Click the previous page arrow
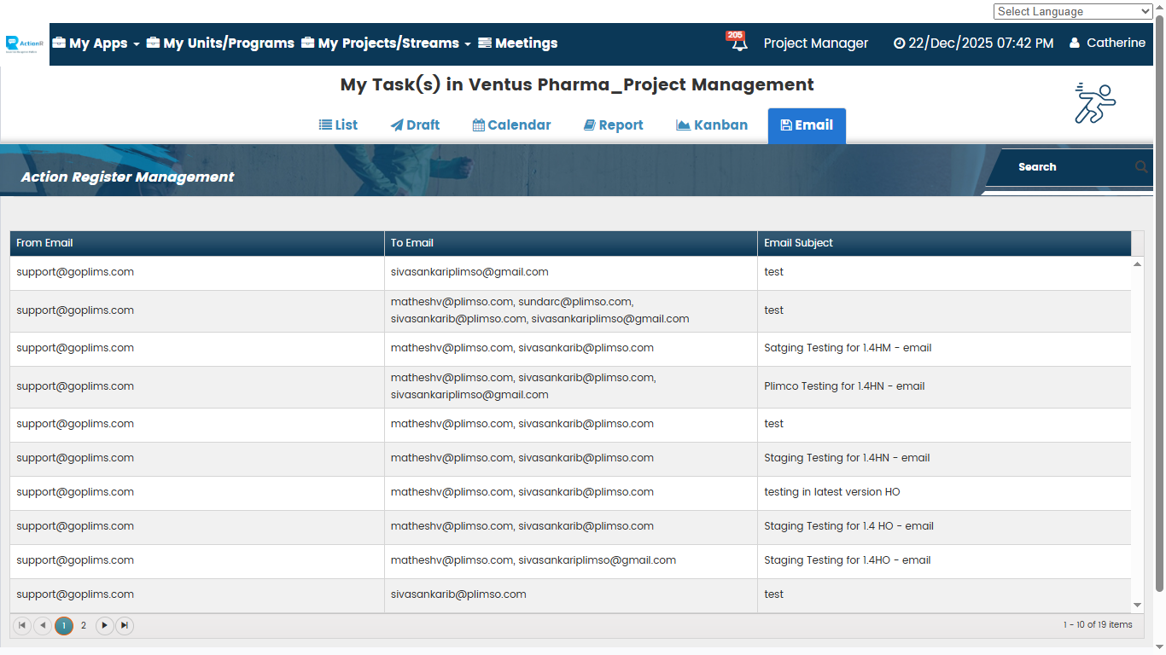Viewport: 1166px width, 655px height. tap(43, 625)
